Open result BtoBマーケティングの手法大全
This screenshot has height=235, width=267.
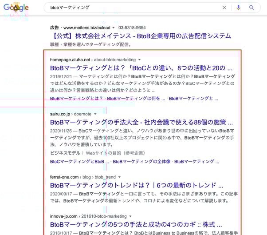point(141,122)
